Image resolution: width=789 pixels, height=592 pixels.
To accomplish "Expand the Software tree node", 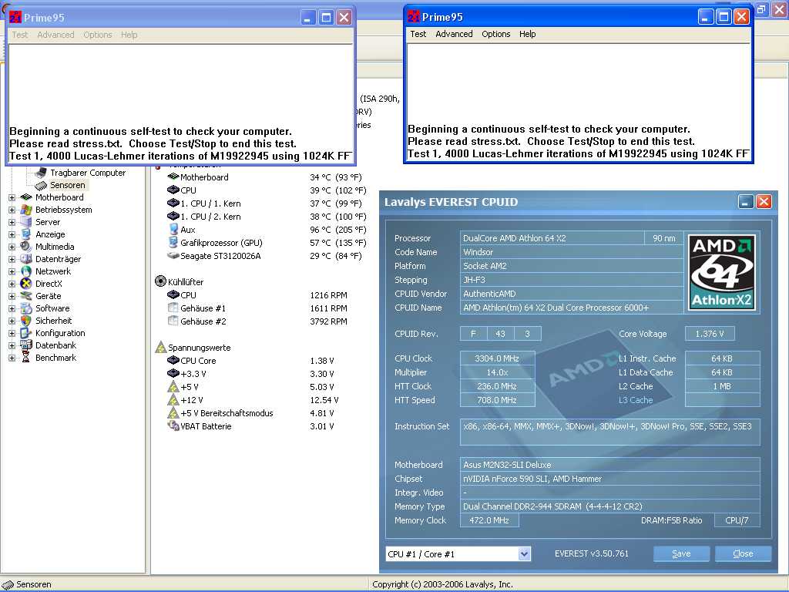I will click(12, 308).
